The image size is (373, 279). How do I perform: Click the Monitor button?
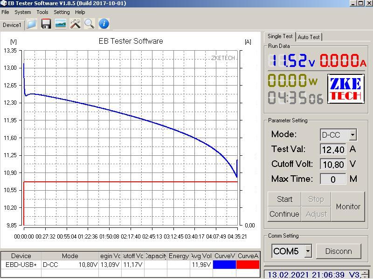pos(348,206)
